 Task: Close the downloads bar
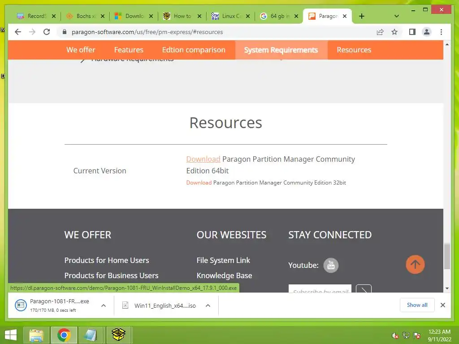pyautogui.click(x=443, y=305)
